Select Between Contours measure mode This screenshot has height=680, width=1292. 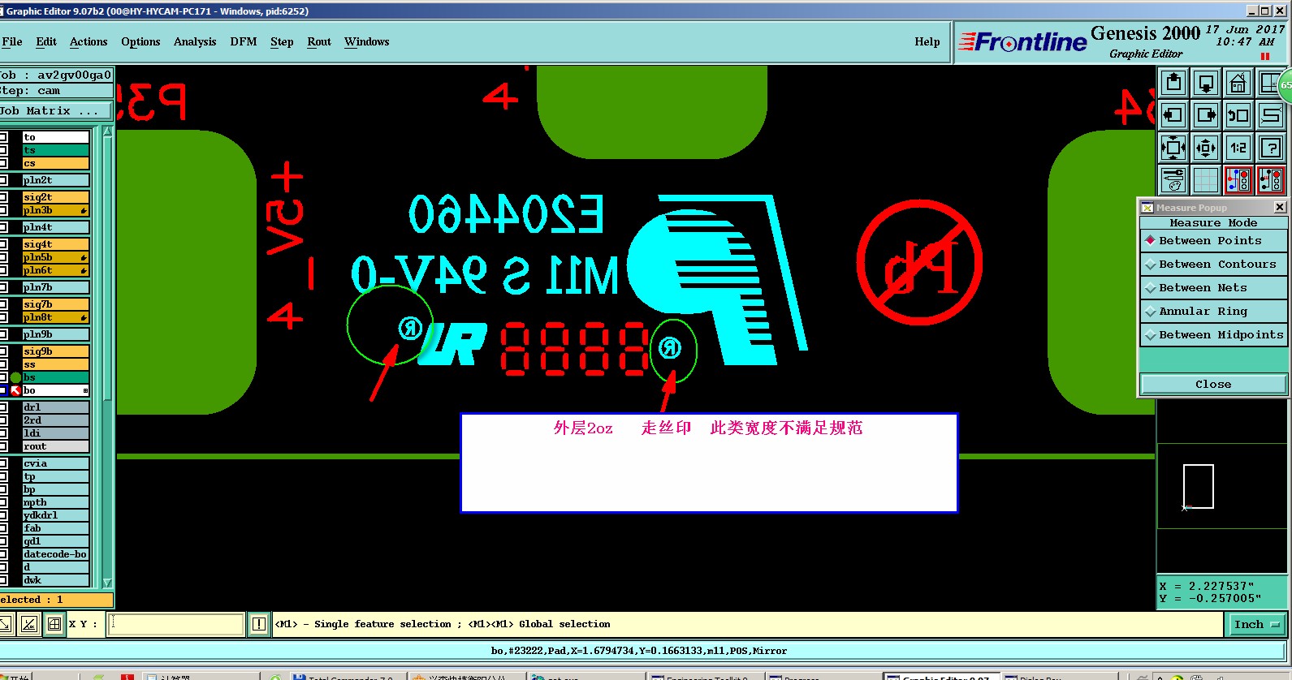click(1213, 265)
